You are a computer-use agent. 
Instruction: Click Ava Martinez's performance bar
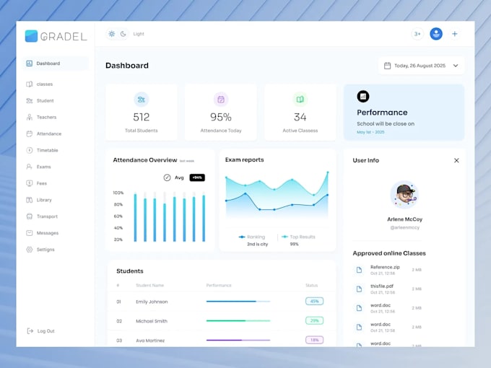(238, 340)
